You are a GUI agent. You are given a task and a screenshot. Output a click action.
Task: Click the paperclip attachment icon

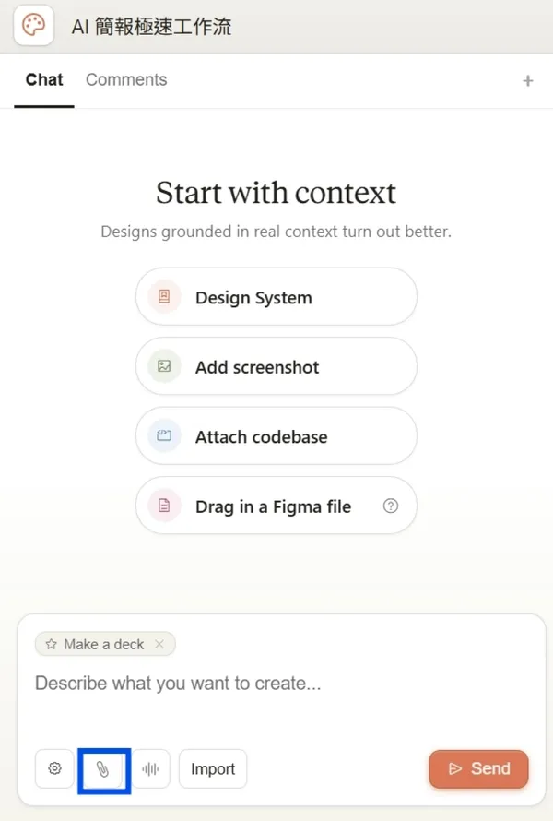tap(104, 768)
